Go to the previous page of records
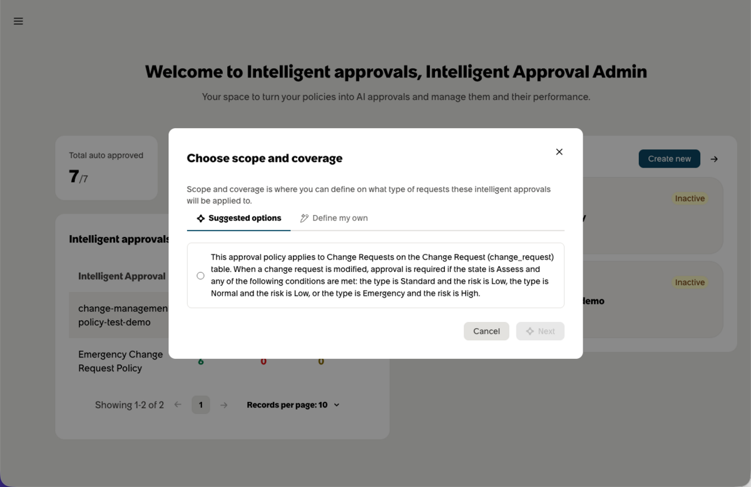 coord(178,405)
